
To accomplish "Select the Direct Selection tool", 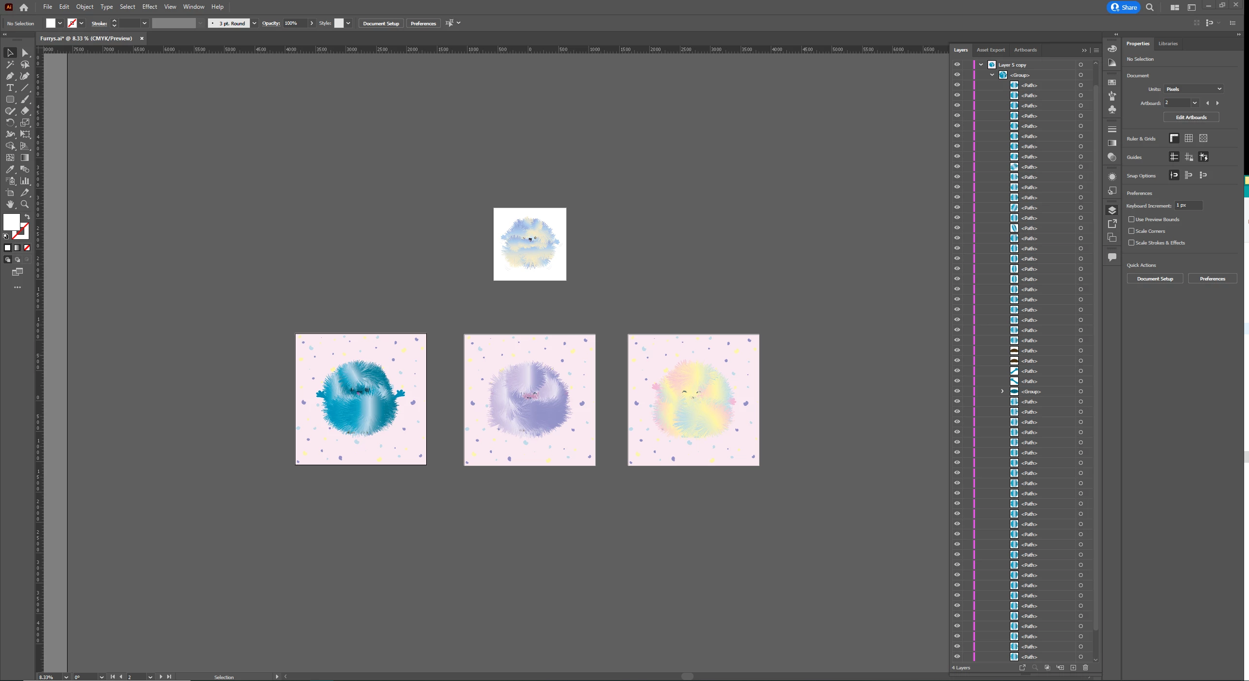I will coord(25,52).
